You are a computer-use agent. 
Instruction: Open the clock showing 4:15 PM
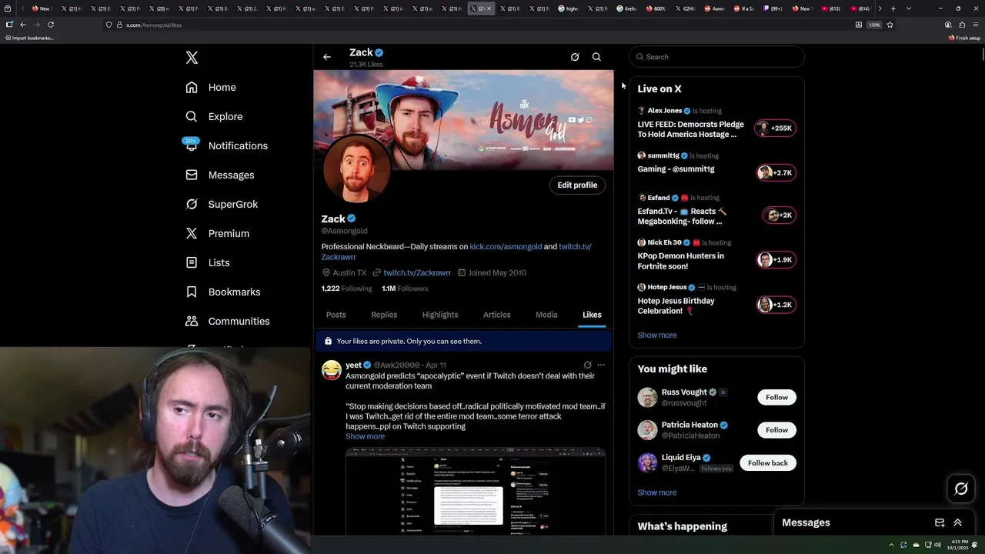(x=957, y=545)
